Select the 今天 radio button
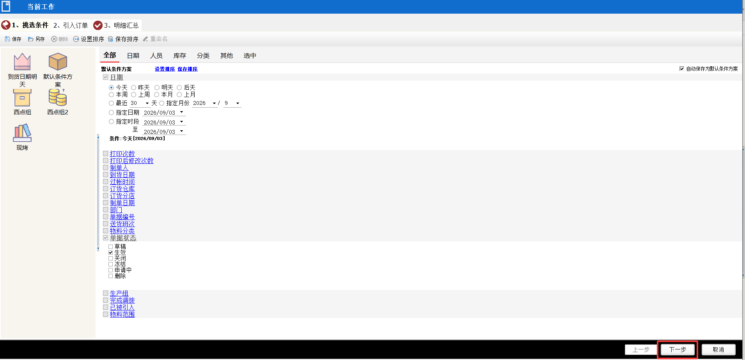 tap(111, 87)
